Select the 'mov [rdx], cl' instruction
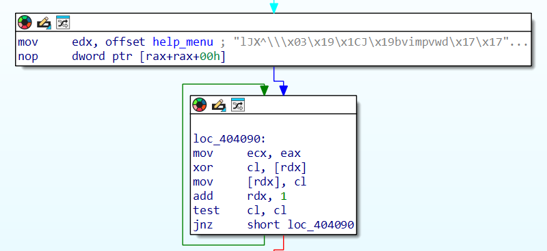 pos(250,182)
